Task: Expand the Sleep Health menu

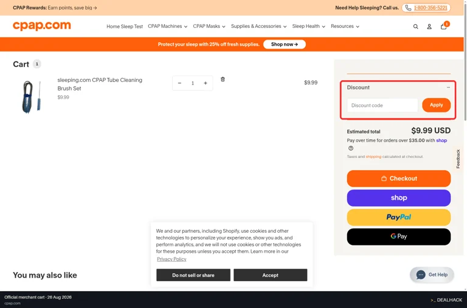Action: pyautogui.click(x=308, y=26)
